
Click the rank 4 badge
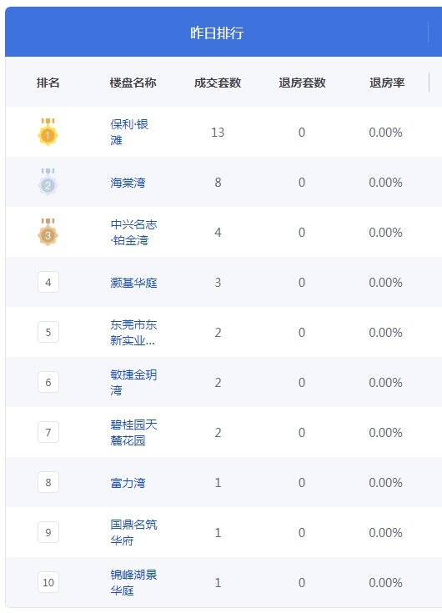pos(48,282)
